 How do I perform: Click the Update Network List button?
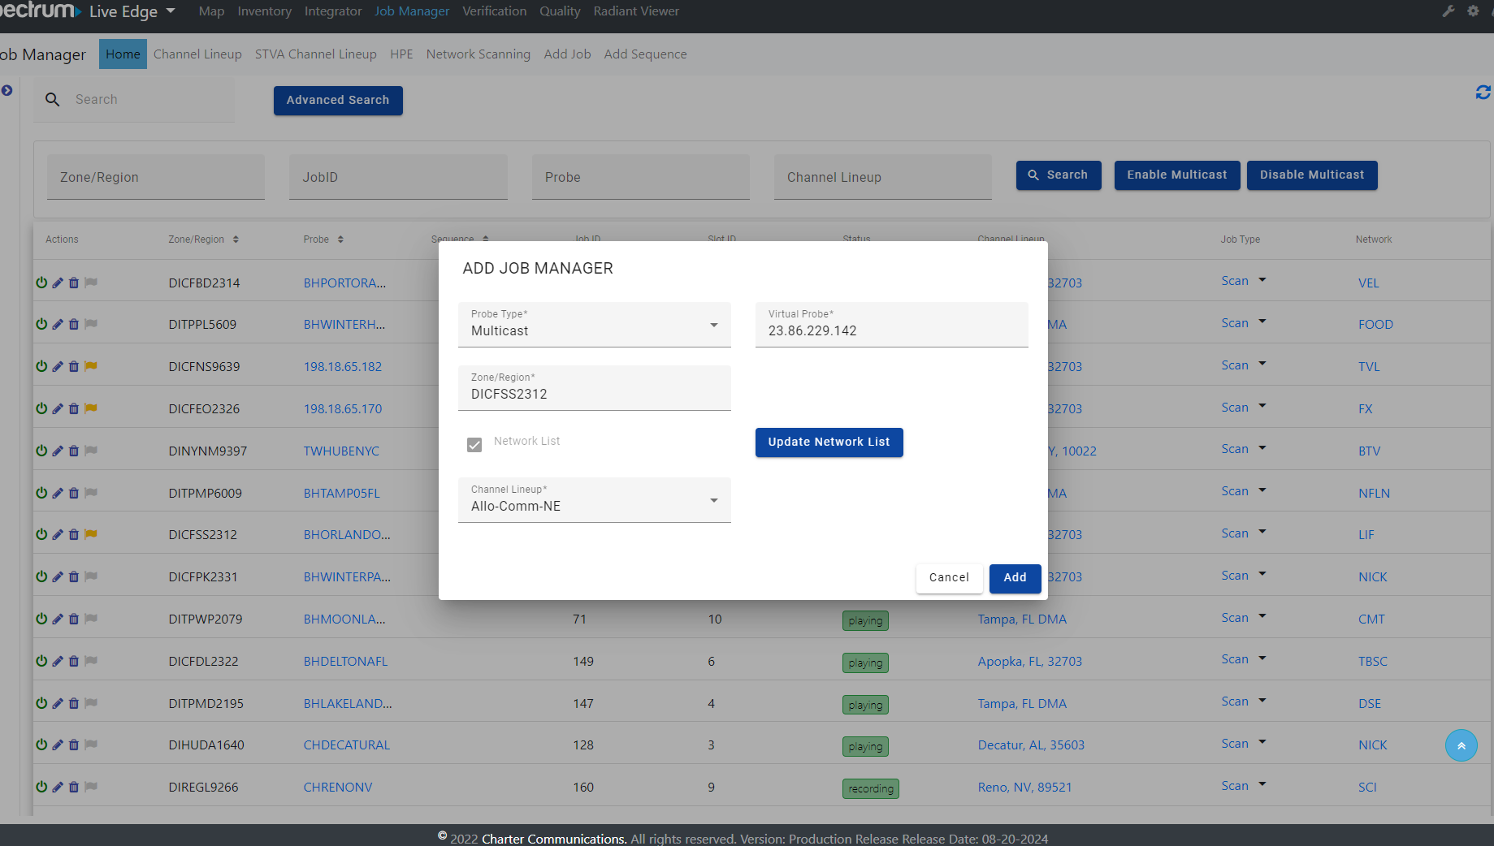click(x=829, y=442)
